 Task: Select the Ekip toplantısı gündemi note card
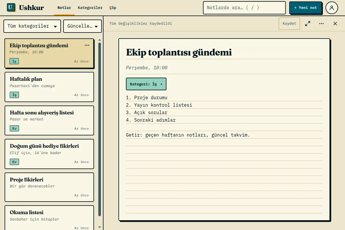click(49, 53)
